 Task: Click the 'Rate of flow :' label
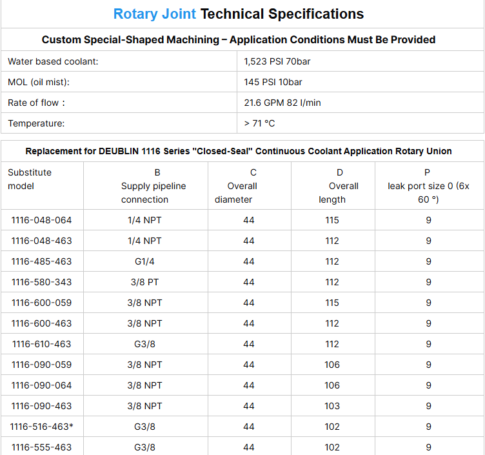(37, 103)
